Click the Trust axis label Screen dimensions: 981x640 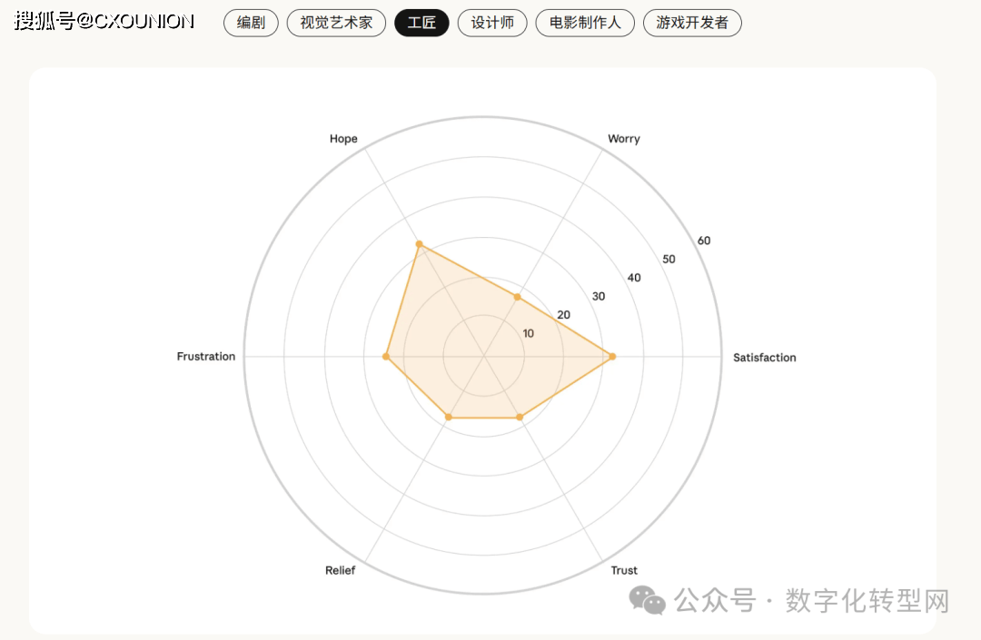pyautogui.click(x=624, y=571)
